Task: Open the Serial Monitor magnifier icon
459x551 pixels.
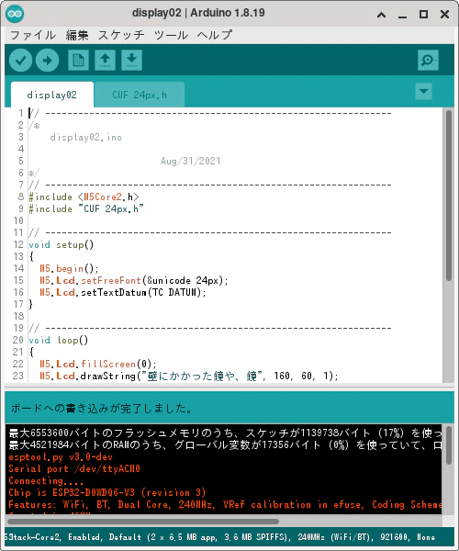Action: [428, 60]
